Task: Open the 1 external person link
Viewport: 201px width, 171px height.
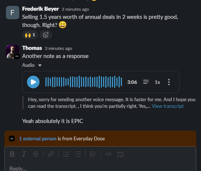Action: click(38, 139)
